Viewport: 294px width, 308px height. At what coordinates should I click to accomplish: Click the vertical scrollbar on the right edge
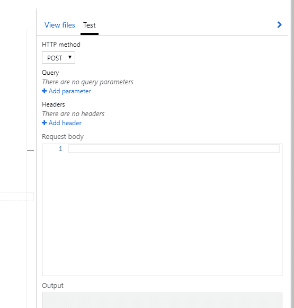292,154
